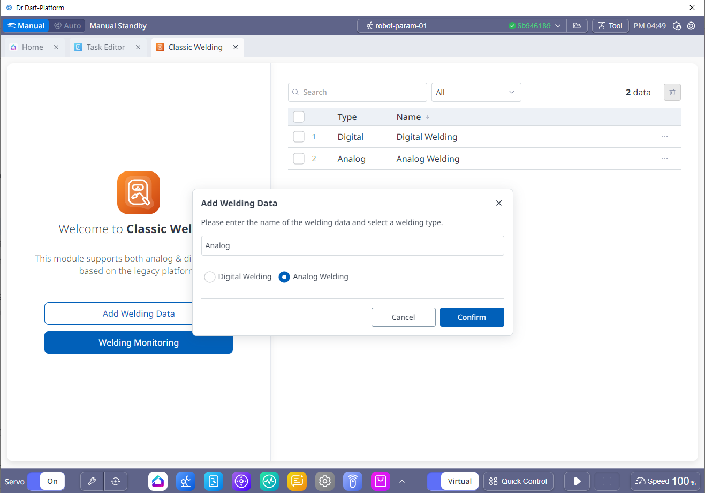Screen dimensions: 705x493
Task: Open the green status monitoring dock icon
Action: click(269, 481)
